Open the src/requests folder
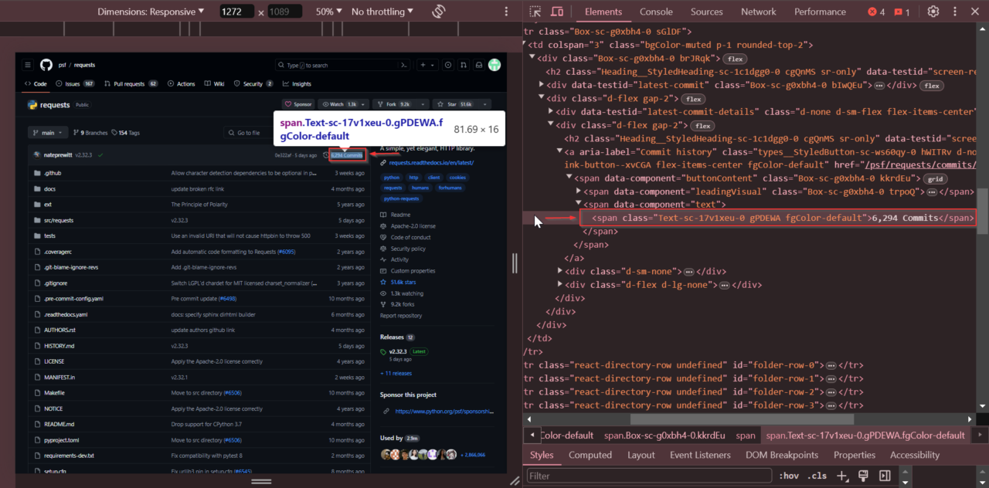Image resolution: width=989 pixels, height=488 pixels. click(x=58, y=220)
